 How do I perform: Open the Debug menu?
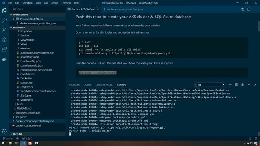pyautogui.click(x=54, y=3)
